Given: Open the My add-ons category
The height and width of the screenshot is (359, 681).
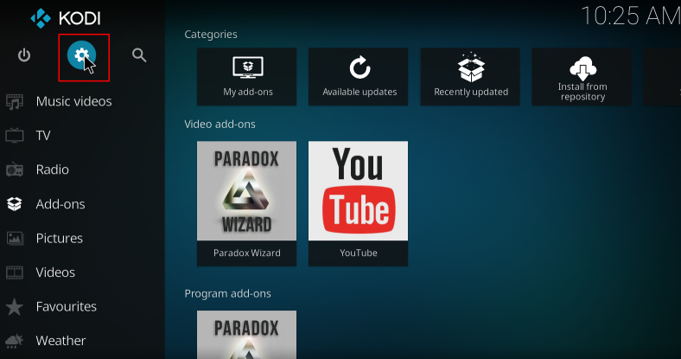Looking at the screenshot, I should pyautogui.click(x=246, y=76).
